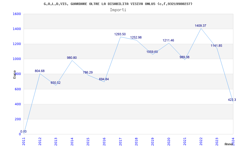Click the x-axis year 2011
Screen dimensions: 236x147
[x=24, y=141]
